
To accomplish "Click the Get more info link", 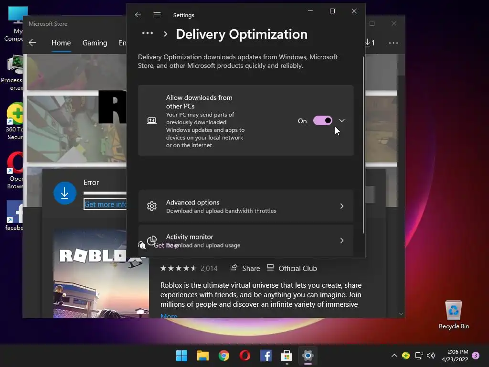I will (106, 205).
